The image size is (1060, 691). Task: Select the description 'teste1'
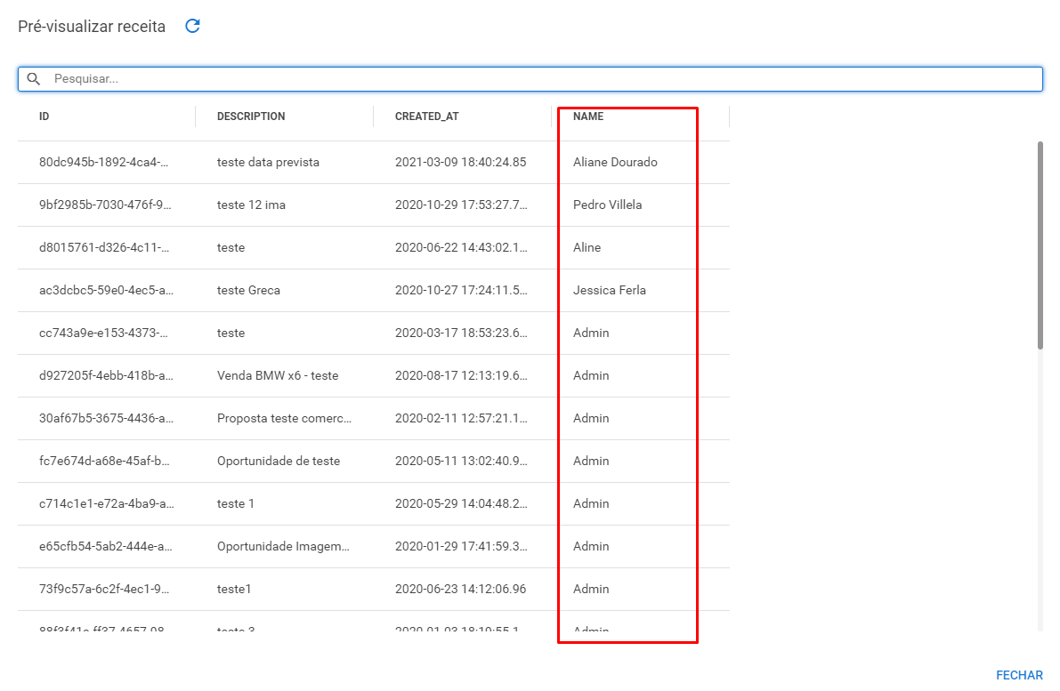click(x=234, y=589)
